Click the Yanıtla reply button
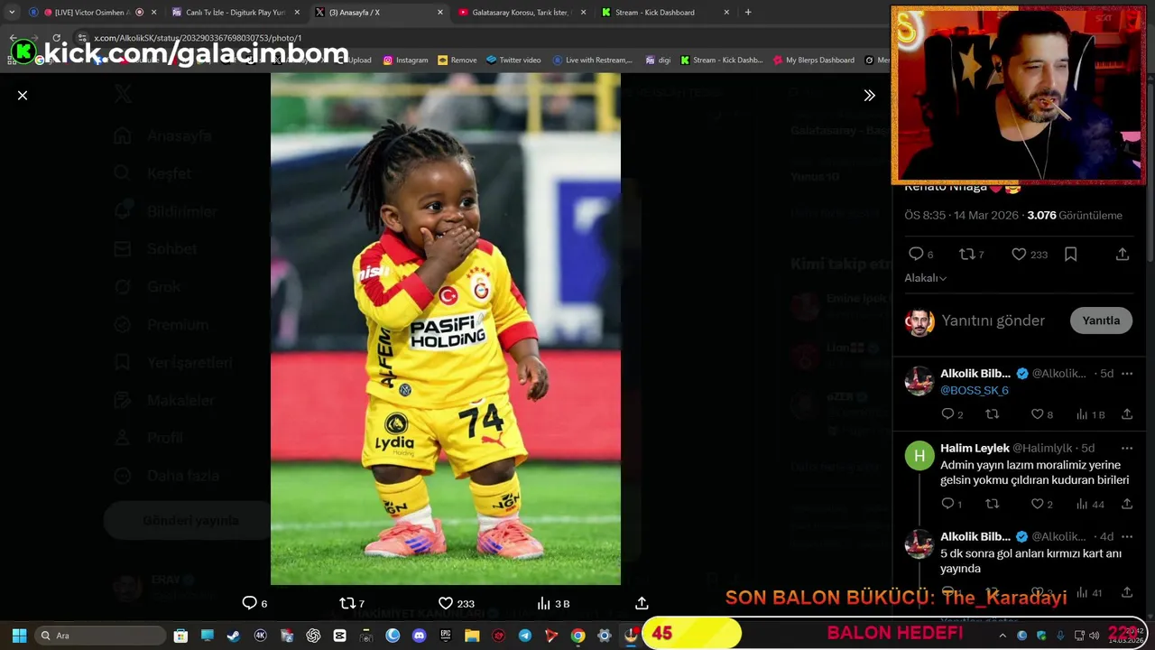The height and width of the screenshot is (650, 1155). (x=1101, y=320)
